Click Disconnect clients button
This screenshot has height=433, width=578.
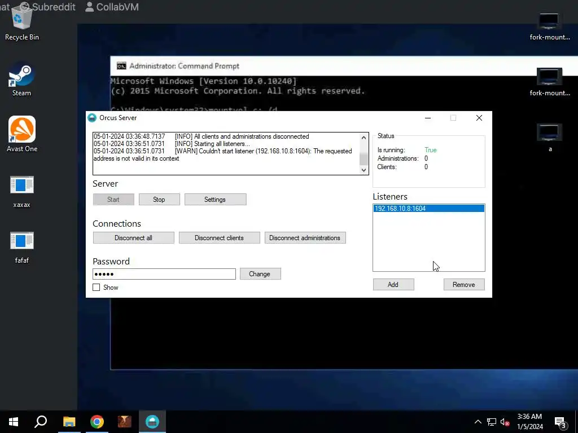[x=219, y=238]
